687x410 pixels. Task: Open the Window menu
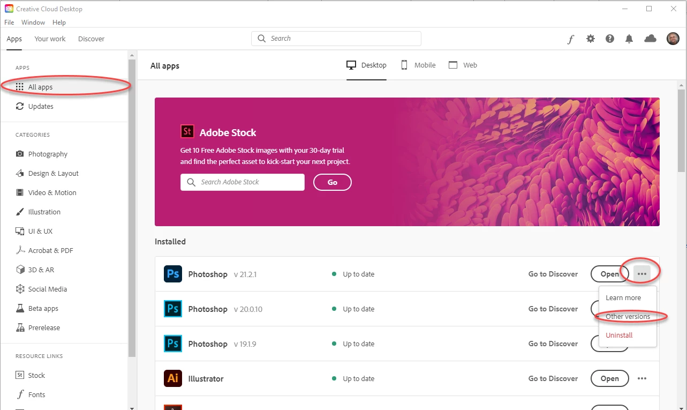(x=33, y=23)
